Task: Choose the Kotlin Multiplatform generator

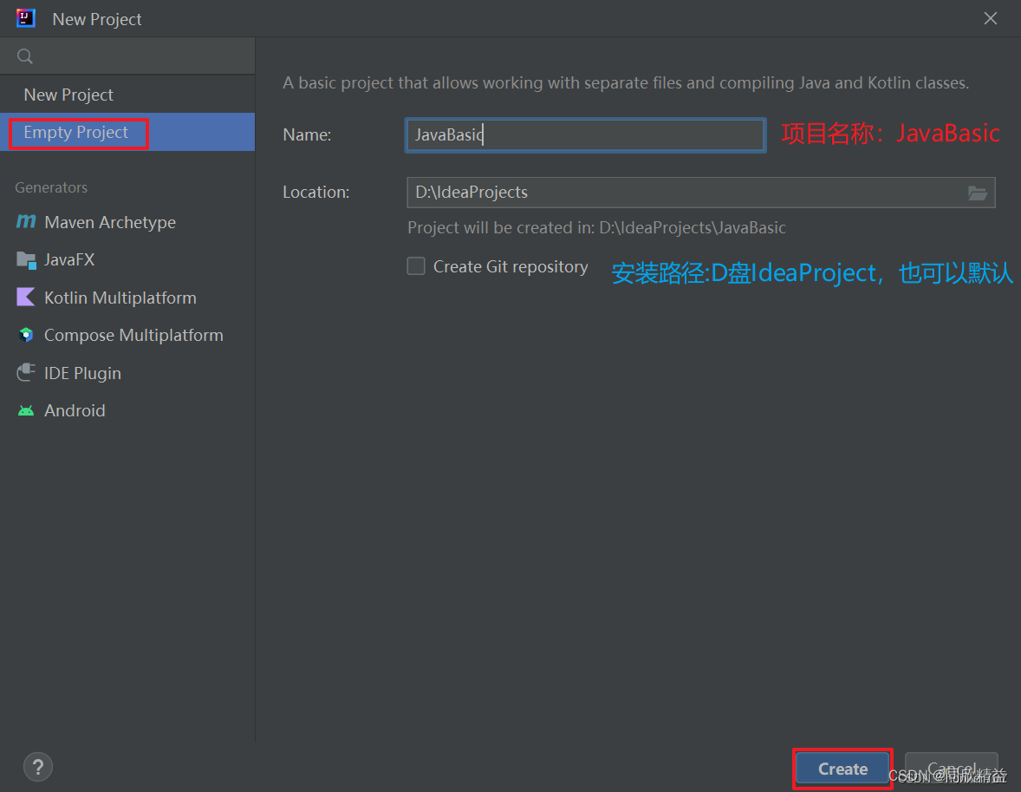Action: pyautogui.click(x=127, y=298)
